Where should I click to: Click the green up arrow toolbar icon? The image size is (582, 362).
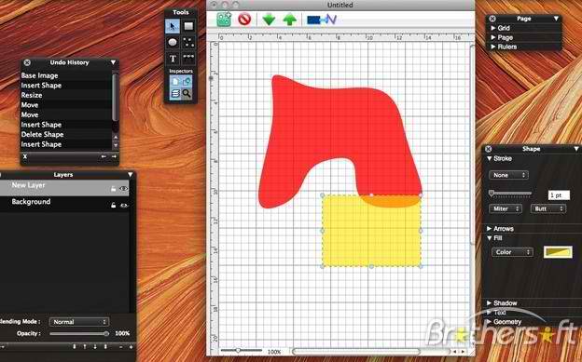289,20
